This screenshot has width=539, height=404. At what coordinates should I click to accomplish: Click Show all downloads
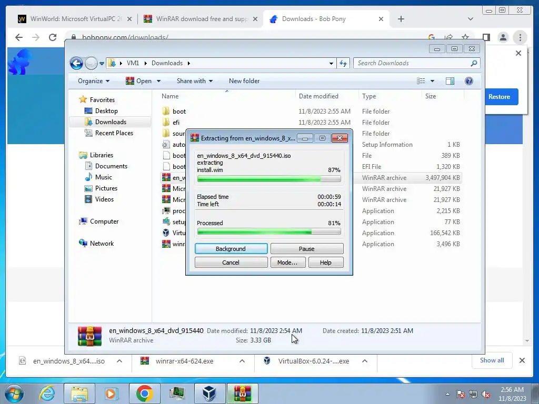coord(492,360)
